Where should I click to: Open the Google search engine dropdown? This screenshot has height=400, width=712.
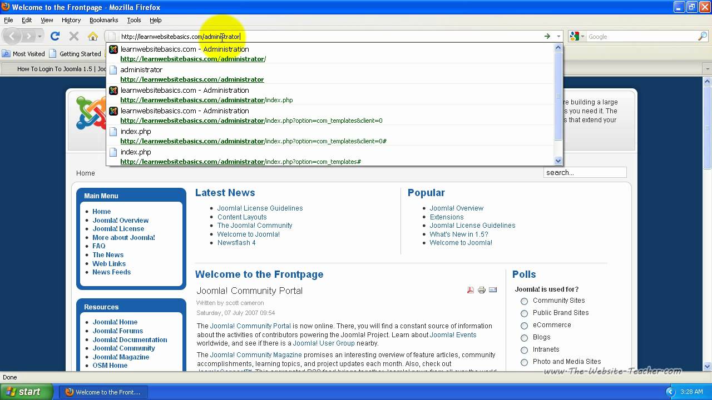click(577, 36)
